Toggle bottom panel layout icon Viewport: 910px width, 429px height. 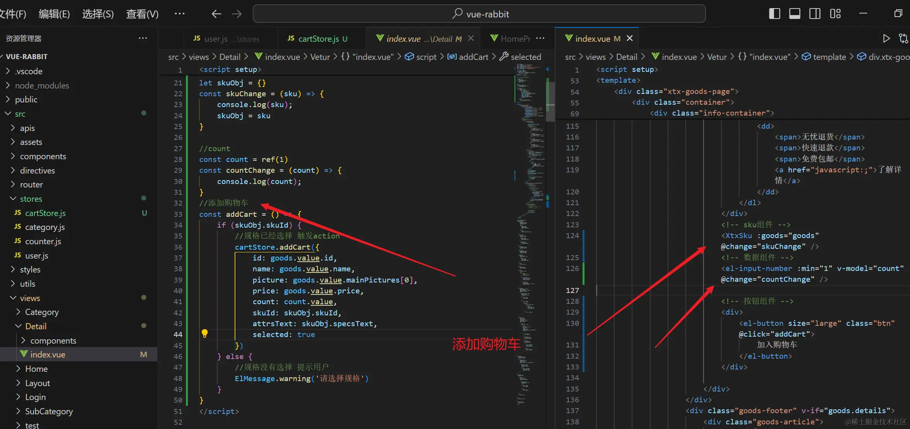click(x=795, y=14)
